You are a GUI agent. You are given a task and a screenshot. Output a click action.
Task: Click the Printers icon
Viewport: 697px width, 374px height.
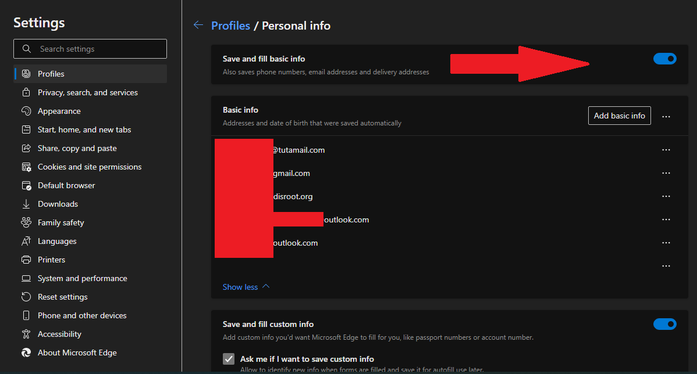tap(26, 260)
